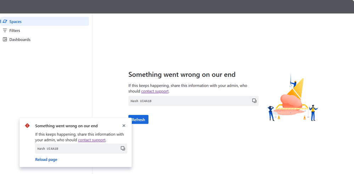Click the red error diamond icon in popup
354x174 pixels.
click(27, 126)
